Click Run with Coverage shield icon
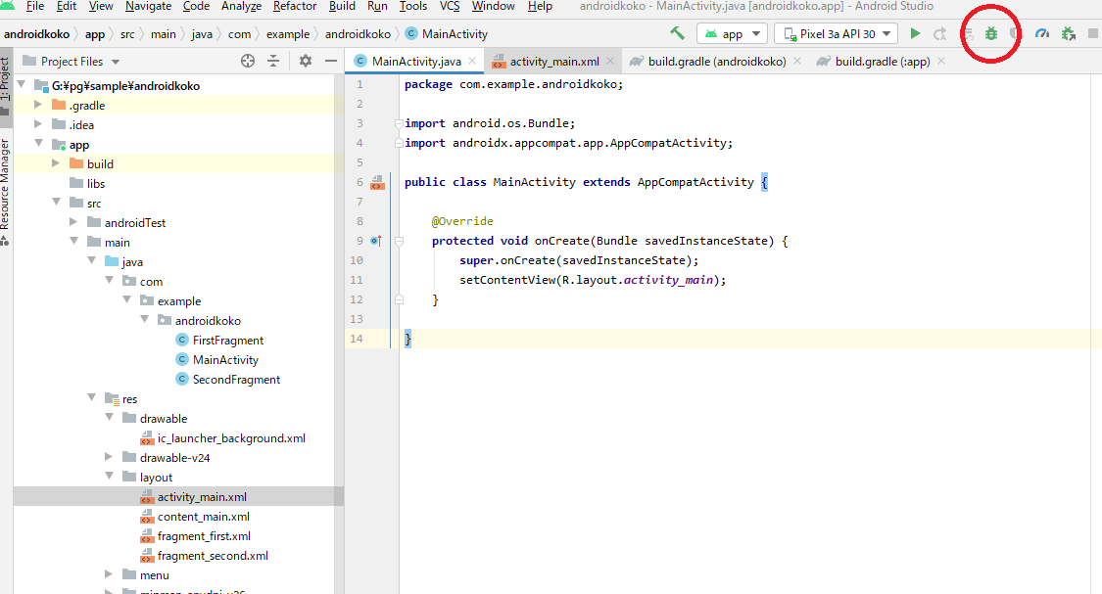This screenshot has height=594, width=1102. (1016, 33)
